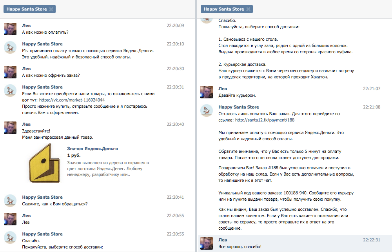Screen dimensions: 392x252
Task: Open the vk.com/market-116924044 link
Action: (x=72, y=100)
